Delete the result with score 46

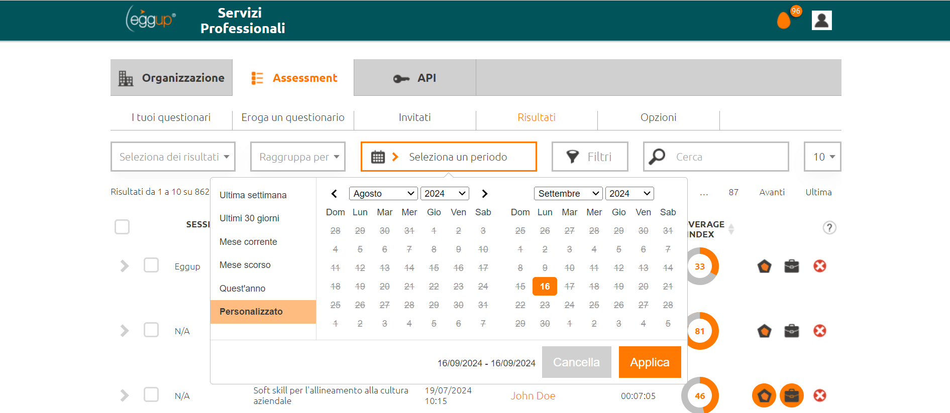point(820,395)
